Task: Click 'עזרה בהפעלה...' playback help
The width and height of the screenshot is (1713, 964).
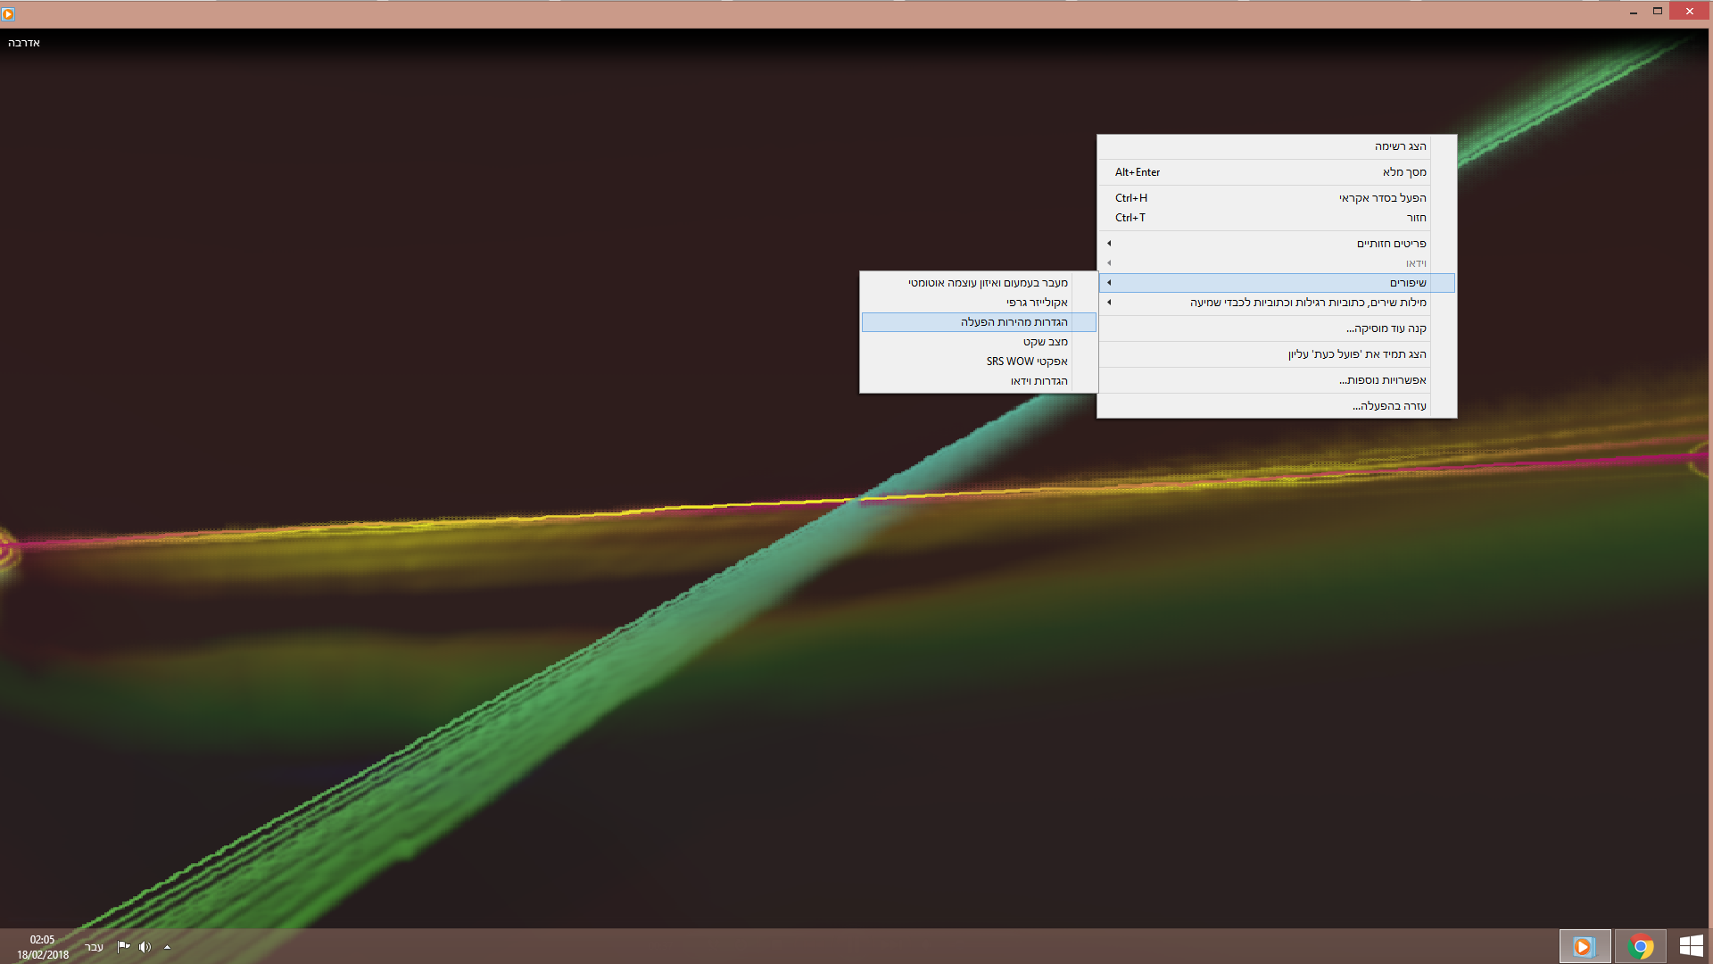Action: point(1388,406)
